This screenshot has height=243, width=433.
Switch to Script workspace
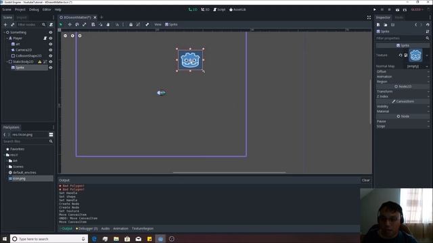(x=219, y=9)
